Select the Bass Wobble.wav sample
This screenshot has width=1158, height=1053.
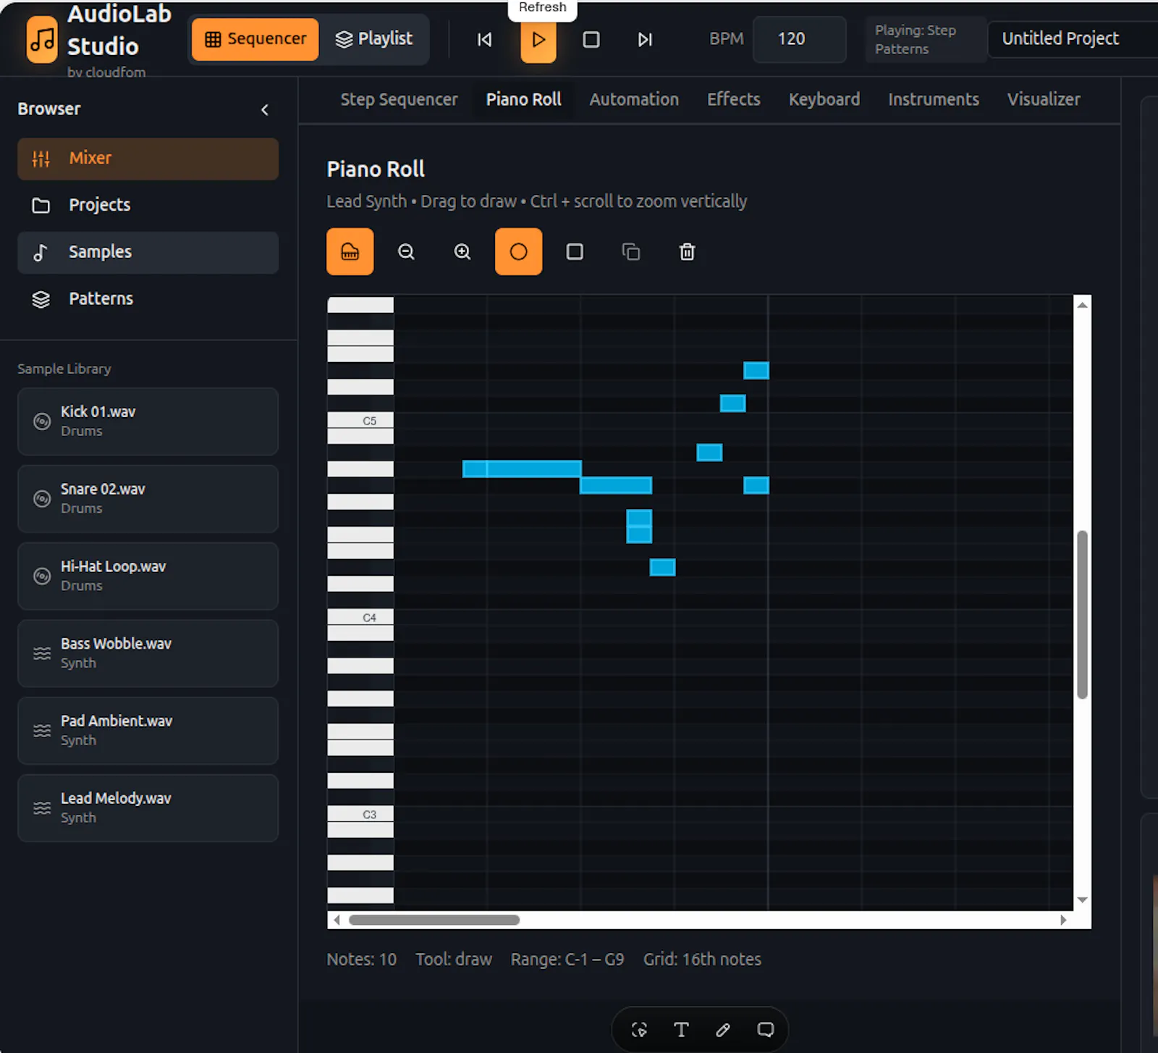pyautogui.click(x=148, y=653)
